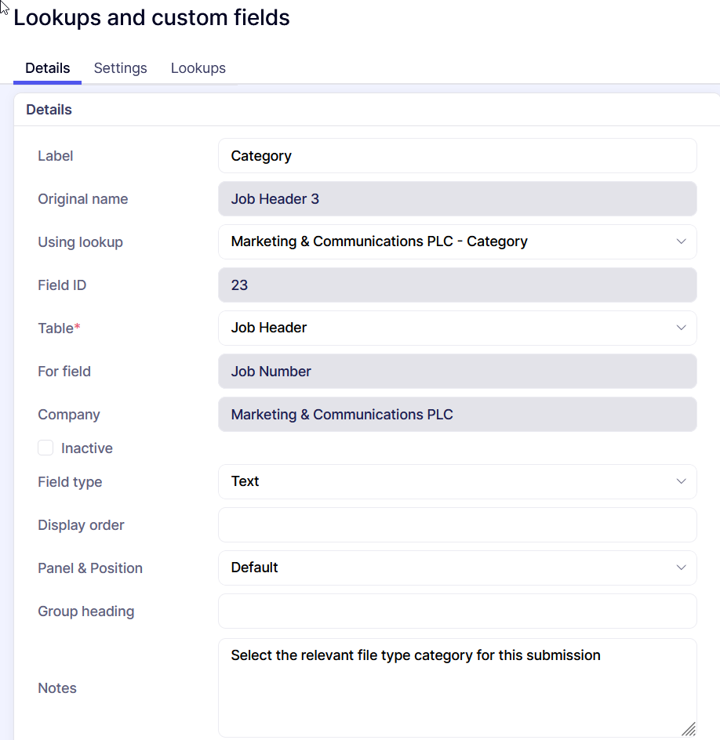Click the chevron beside Default panel position

(x=681, y=568)
